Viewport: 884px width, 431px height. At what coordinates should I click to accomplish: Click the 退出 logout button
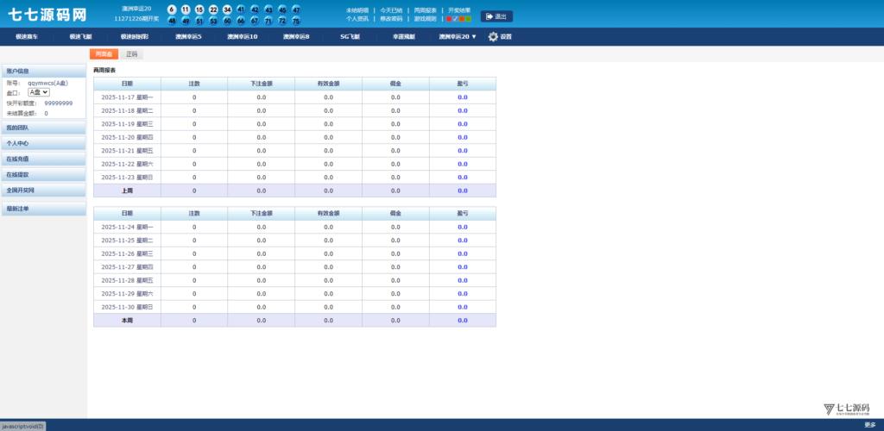496,16
